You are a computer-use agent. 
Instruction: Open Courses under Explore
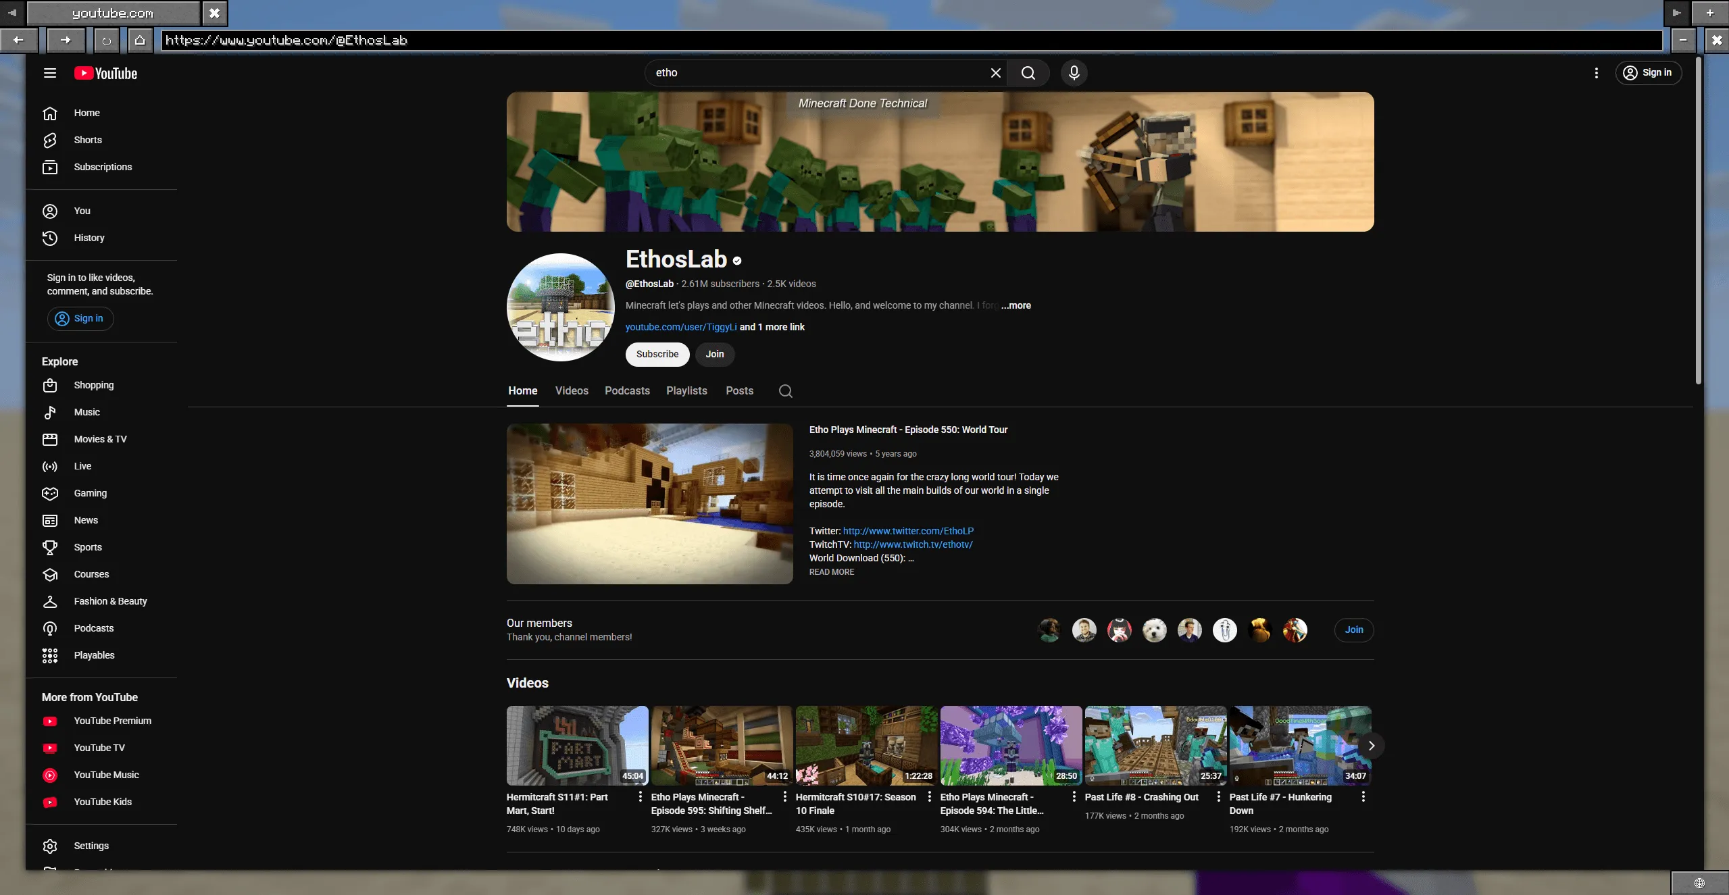coord(101,574)
